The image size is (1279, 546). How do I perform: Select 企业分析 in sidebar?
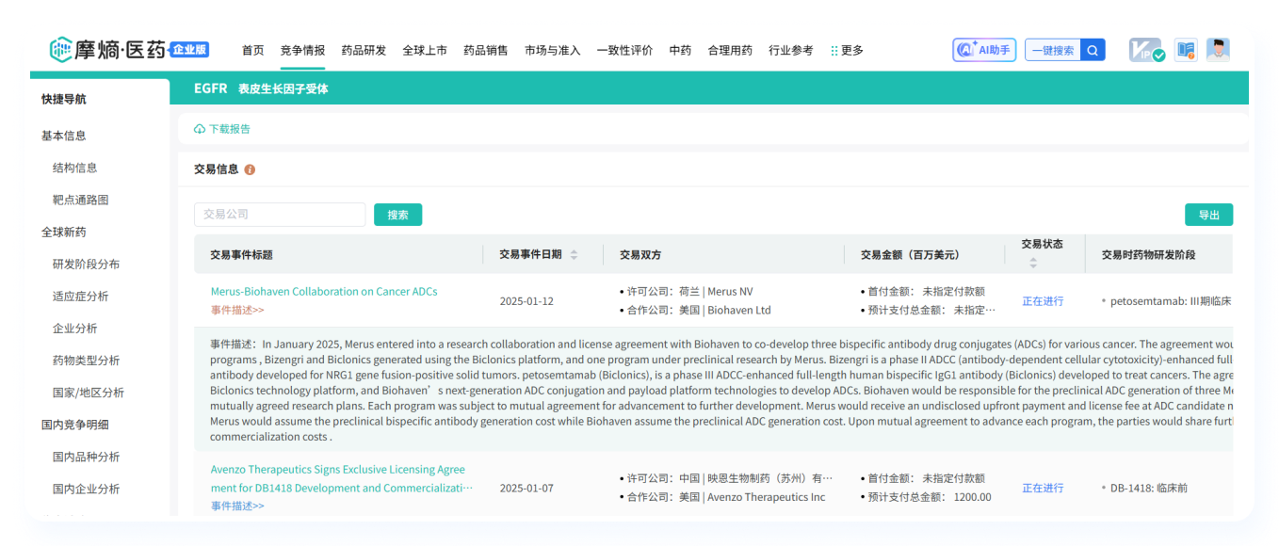(x=75, y=328)
